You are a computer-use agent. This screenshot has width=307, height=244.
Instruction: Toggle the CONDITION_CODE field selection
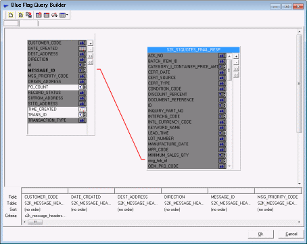[187, 89]
